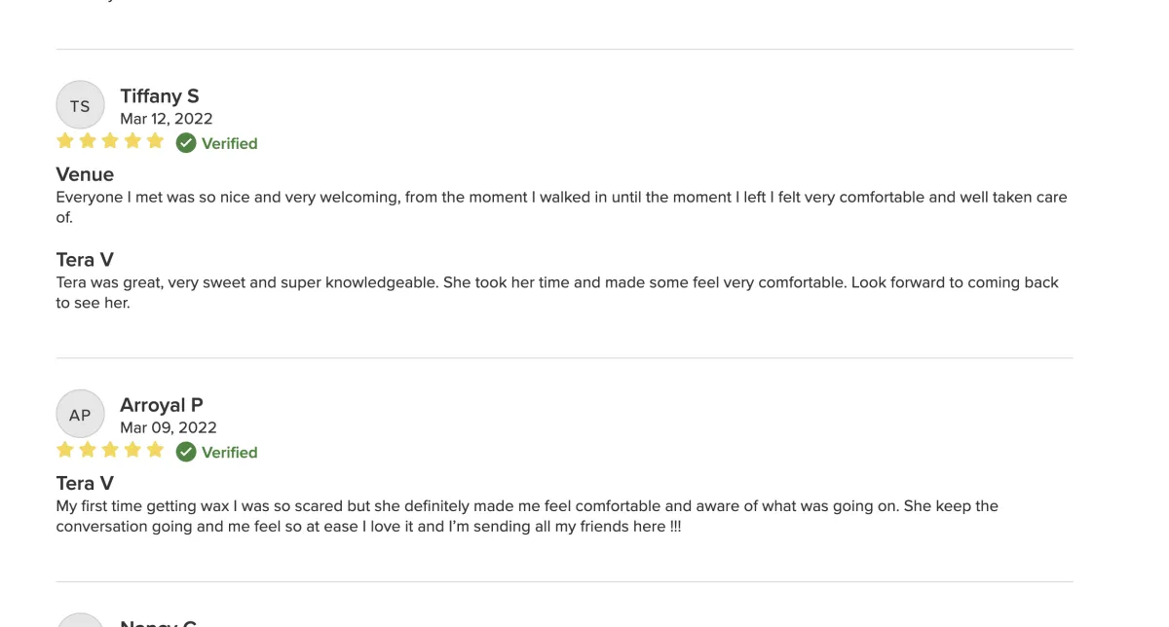
Task: Click the fifth star in Arroyal P's rating
Action: click(x=155, y=450)
